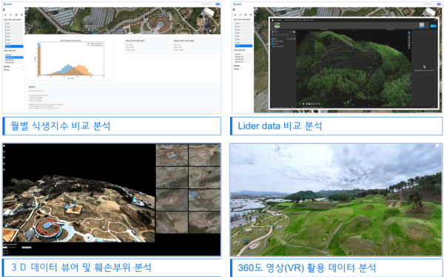Expand third collapsed sidebar section in vegetation panel
This screenshot has width=444, height=277.
coord(13,66)
